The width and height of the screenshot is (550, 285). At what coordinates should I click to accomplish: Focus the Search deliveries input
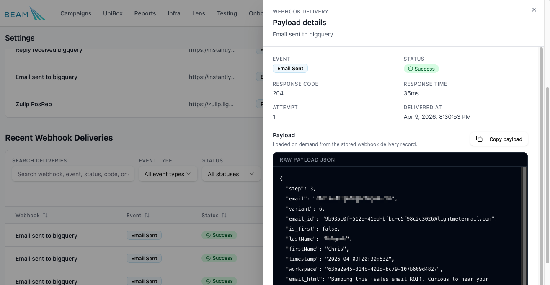click(73, 174)
